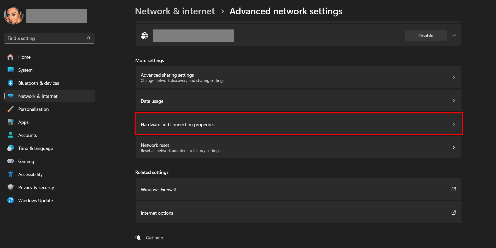Image resolution: width=496 pixels, height=248 pixels.
Task: Select the Personalization brush icon
Action: point(10,109)
